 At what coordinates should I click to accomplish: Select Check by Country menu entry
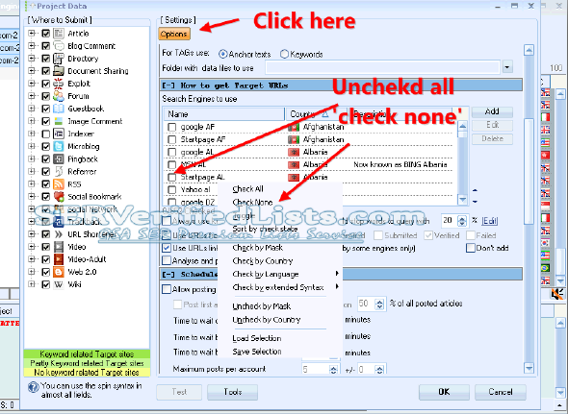[x=263, y=261]
